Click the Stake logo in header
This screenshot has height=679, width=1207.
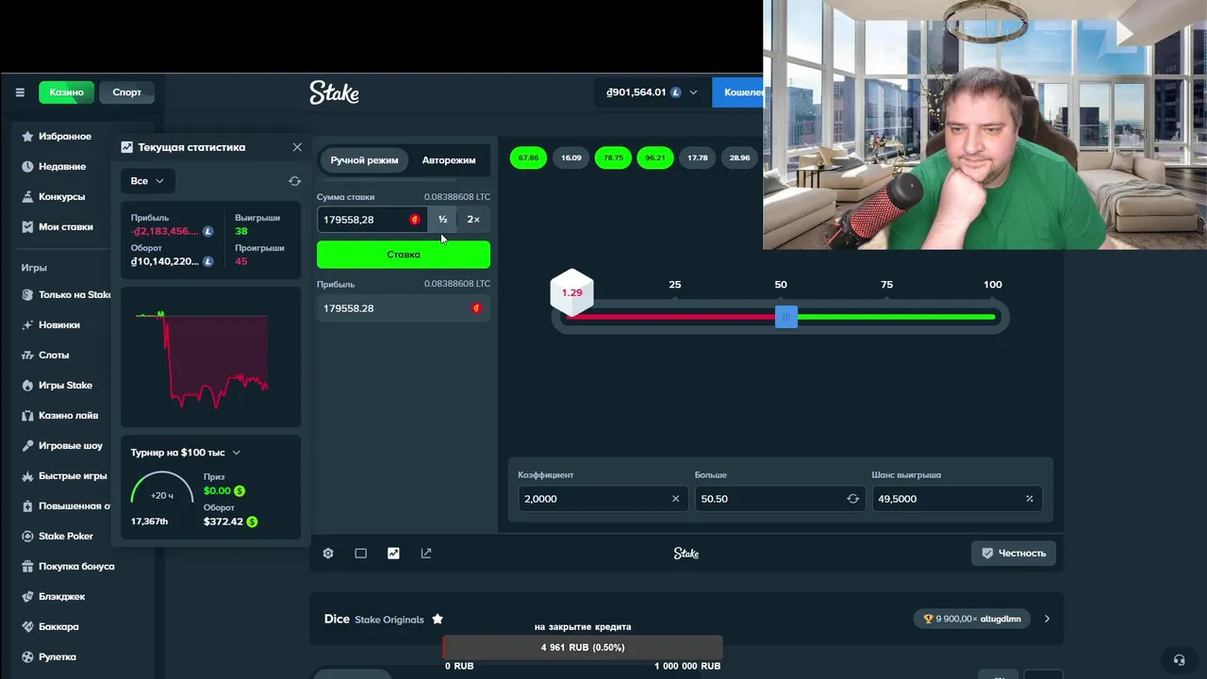point(334,92)
